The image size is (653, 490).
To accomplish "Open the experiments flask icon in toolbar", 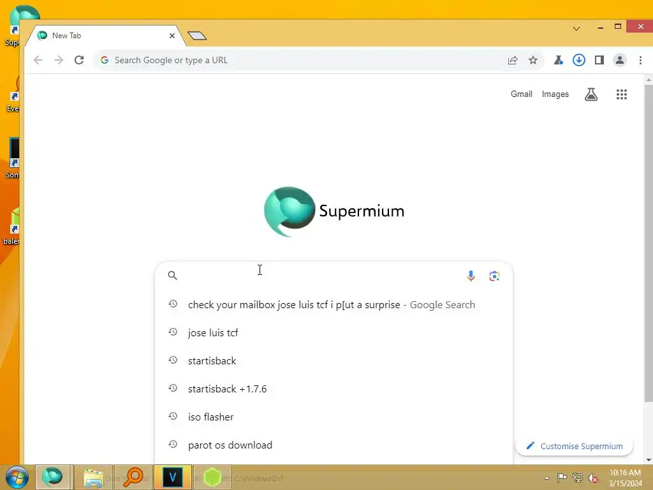I will [x=559, y=60].
